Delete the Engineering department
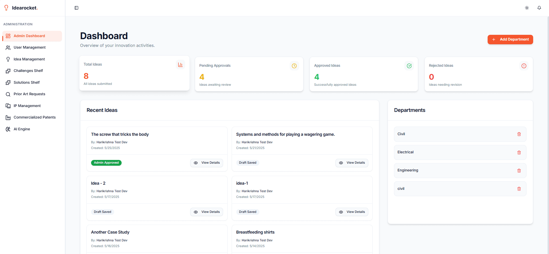The image size is (549, 254). point(519,171)
